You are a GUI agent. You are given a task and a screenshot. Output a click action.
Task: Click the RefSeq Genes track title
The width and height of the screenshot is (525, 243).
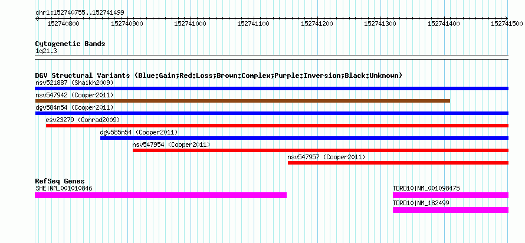click(x=60, y=182)
